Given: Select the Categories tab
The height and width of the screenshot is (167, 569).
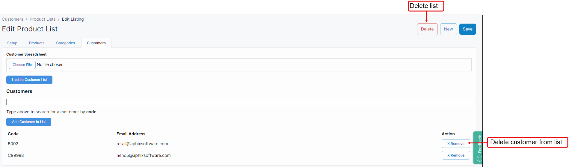Looking at the screenshot, I should click(65, 43).
